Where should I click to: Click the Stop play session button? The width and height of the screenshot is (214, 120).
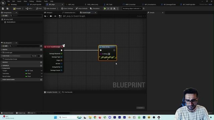click(x=111, y=9)
